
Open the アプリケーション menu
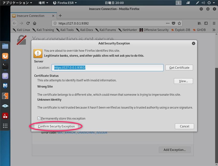pos(17,3)
